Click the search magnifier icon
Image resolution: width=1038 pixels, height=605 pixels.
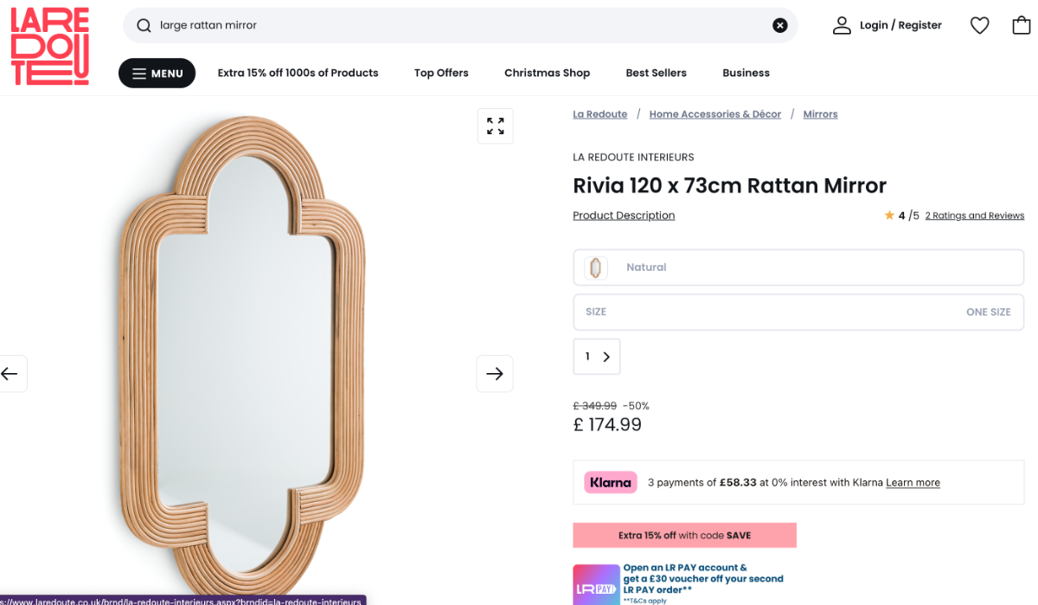click(x=144, y=26)
